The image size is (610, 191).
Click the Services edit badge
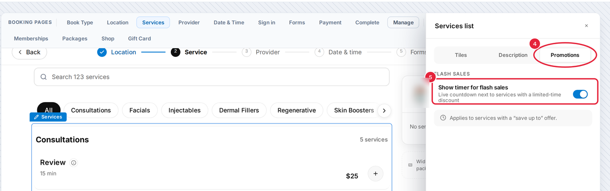click(48, 117)
